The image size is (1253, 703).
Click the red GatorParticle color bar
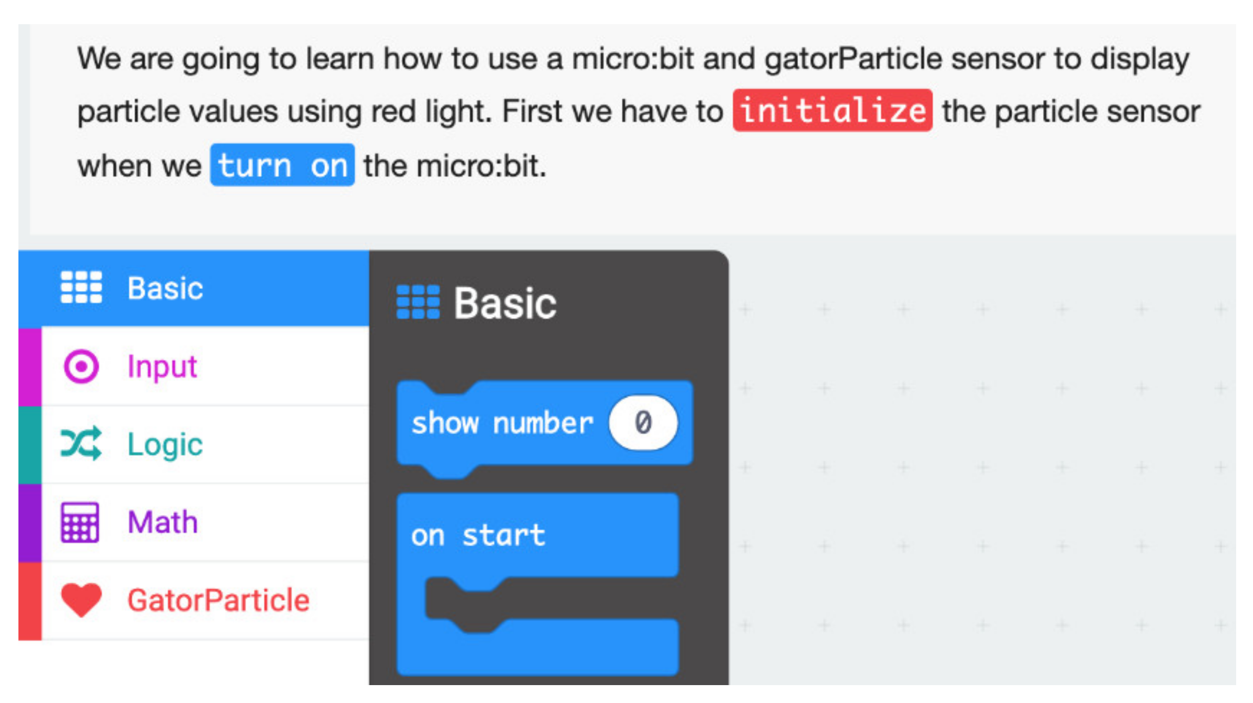click(x=30, y=600)
